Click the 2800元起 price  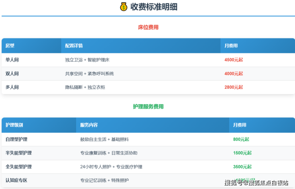[x=234, y=87]
